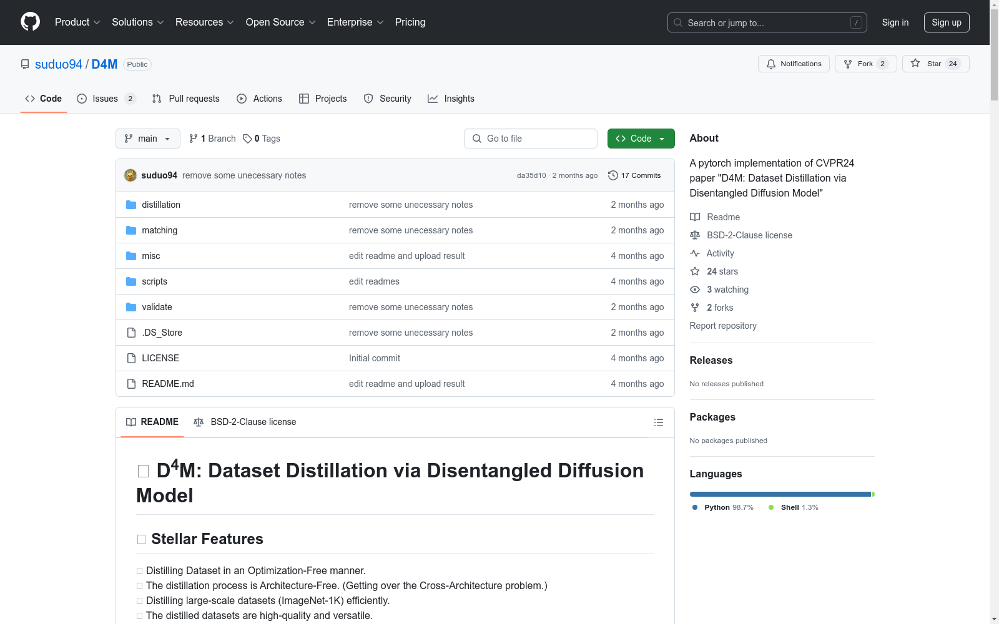Click the file icon for README.md
Screen dimensions: 999x624
131,384
